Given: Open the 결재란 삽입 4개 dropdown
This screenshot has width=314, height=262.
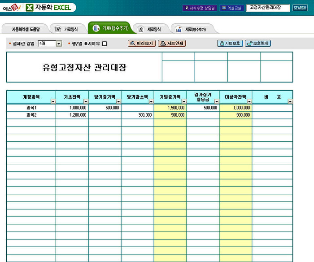Looking at the screenshot, I should point(59,44).
